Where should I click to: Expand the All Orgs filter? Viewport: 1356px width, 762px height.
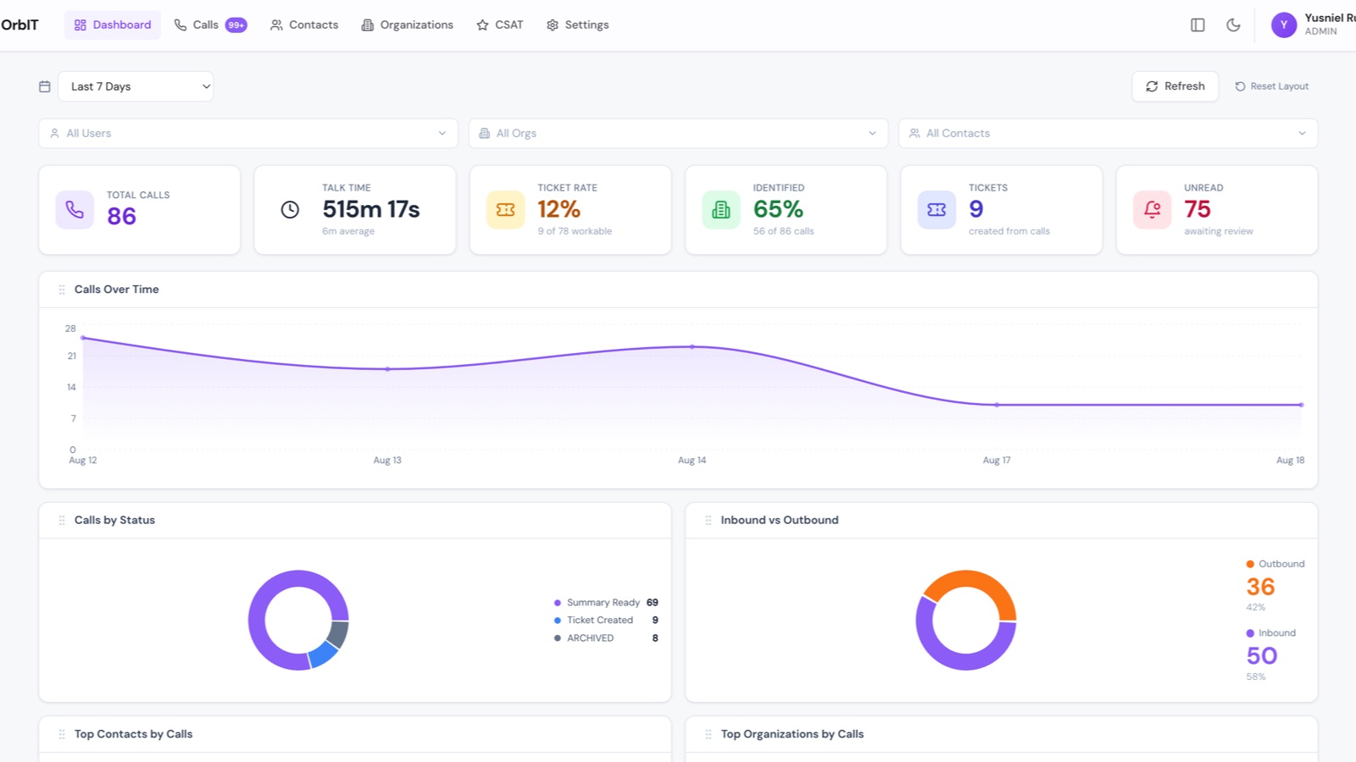pyautogui.click(x=678, y=133)
